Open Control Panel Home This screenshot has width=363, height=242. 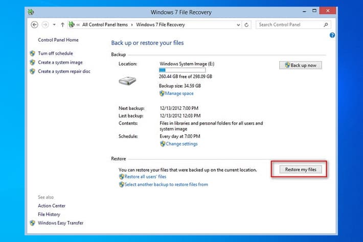click(x=58, y=40)
